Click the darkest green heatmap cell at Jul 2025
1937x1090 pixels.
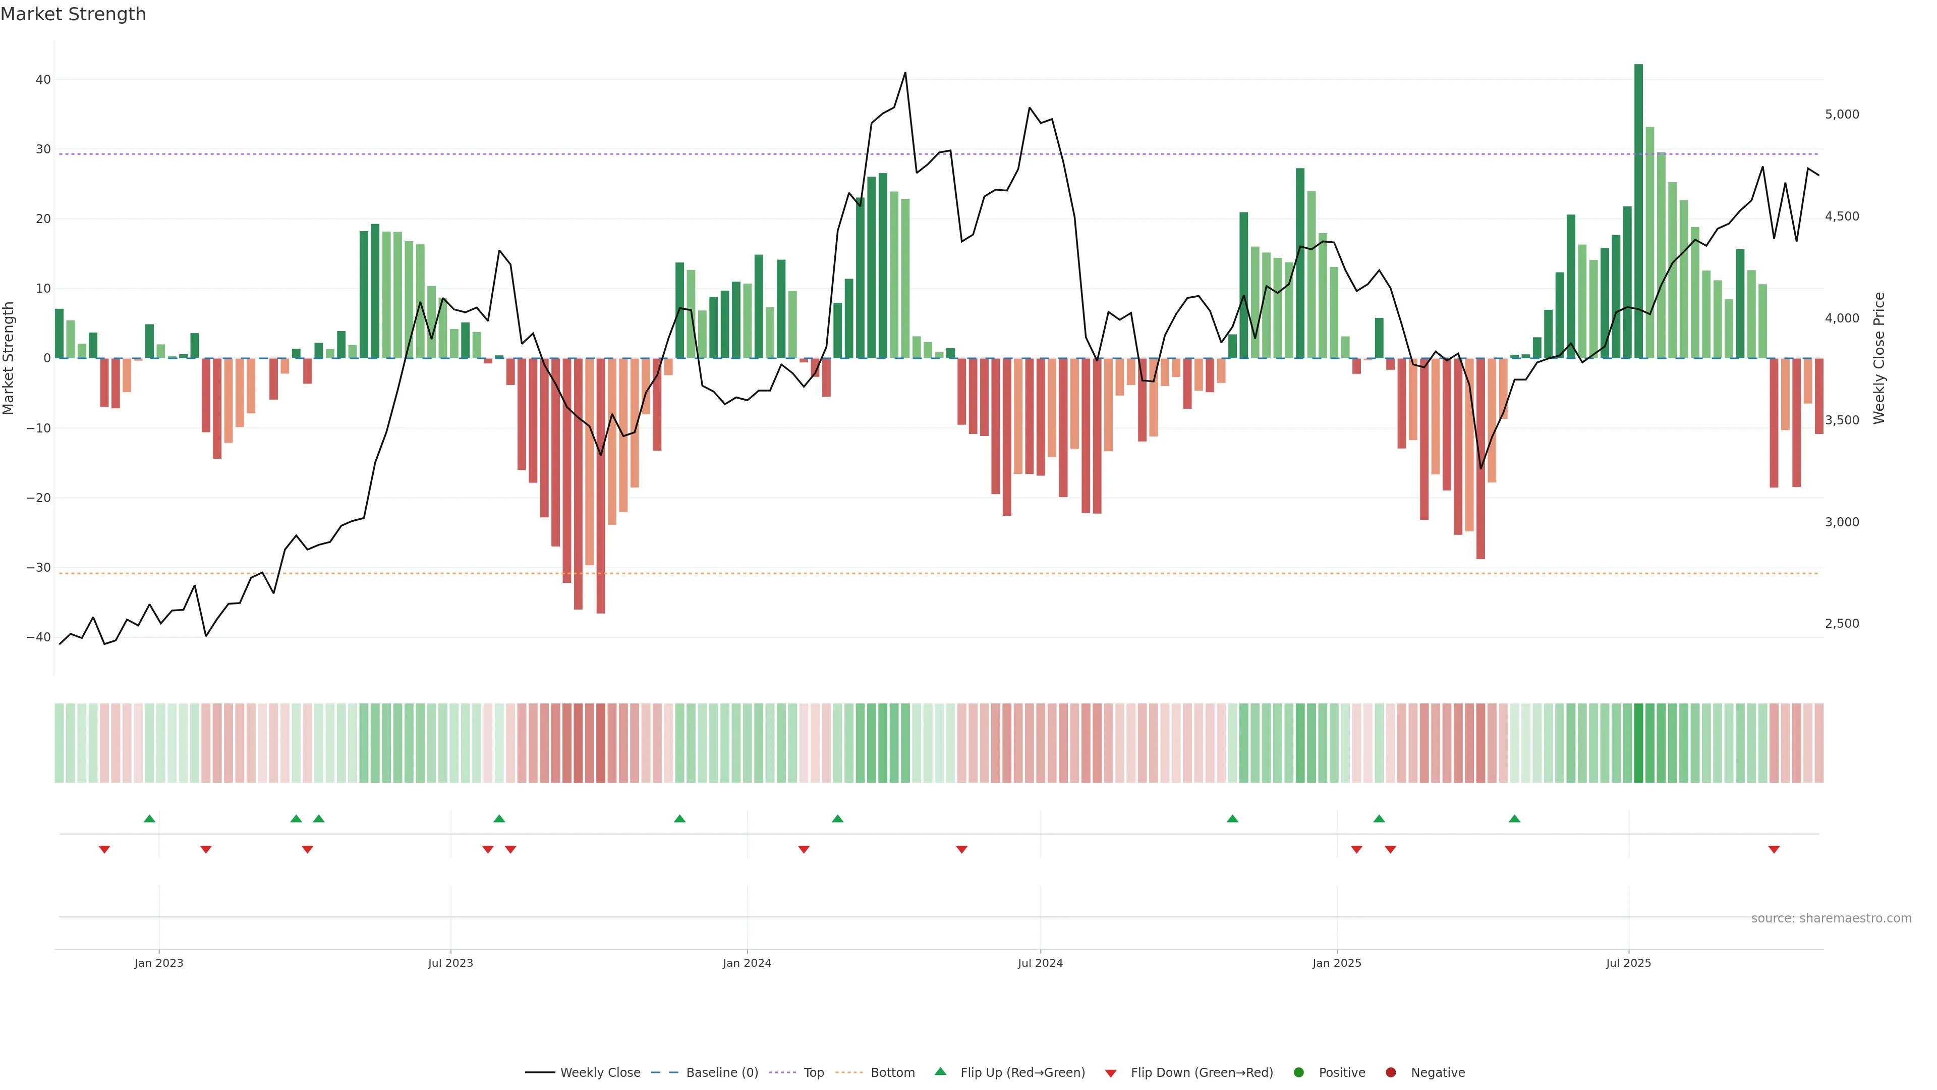[1638, 742]
